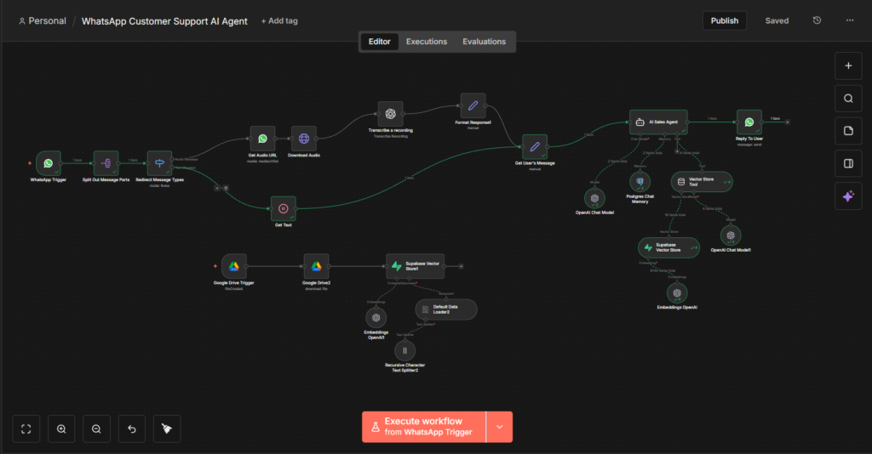872x454 pixels.
Task: Expand the execute trigger dropdown arrow
Action: (x=499, y=427)
